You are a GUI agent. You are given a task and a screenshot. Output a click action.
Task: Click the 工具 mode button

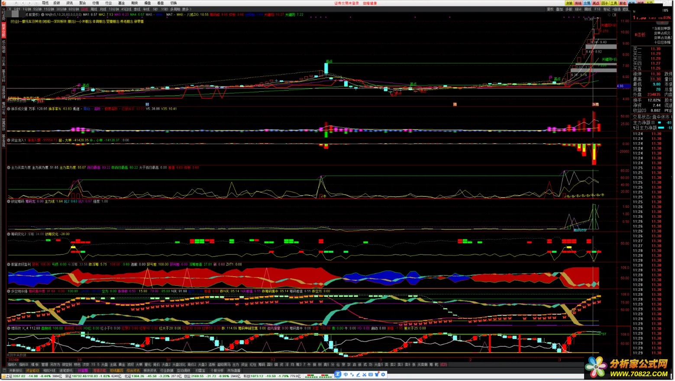(614, 3)
